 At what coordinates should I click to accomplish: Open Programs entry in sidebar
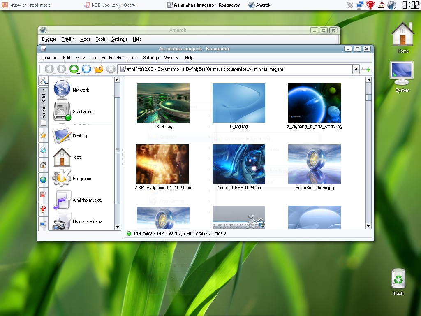[72, 179]
